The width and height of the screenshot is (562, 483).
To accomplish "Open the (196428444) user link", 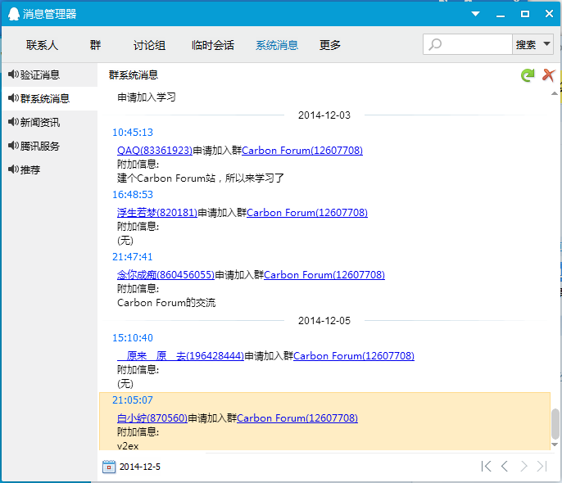I will click(x=180, y=356).
